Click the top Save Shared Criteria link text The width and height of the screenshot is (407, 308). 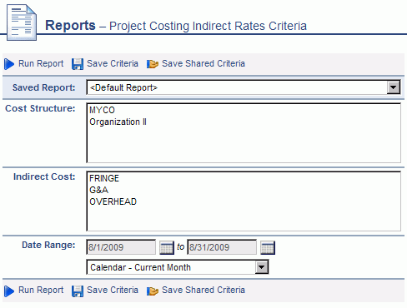[203, 63]
